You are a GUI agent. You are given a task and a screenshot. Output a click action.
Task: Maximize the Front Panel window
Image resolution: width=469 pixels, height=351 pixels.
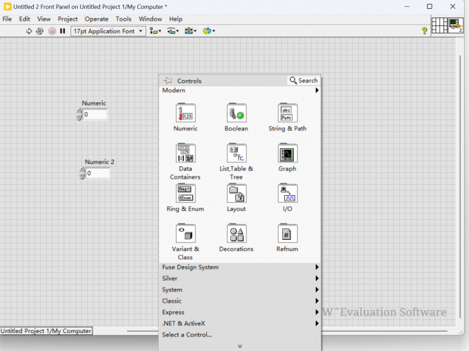click(430, 7)
